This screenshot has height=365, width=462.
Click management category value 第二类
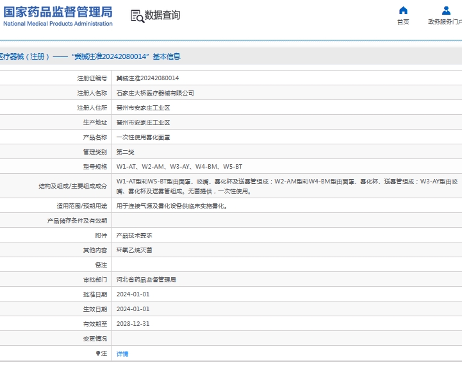point(125,152)
